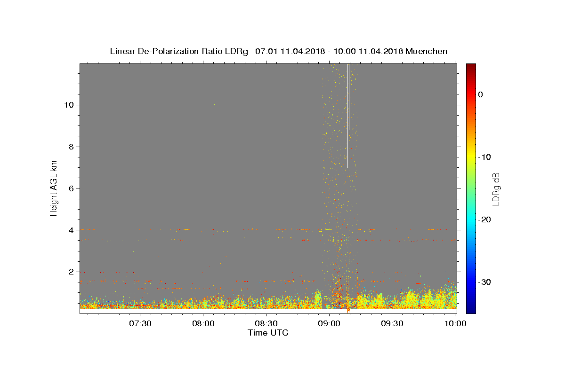This screenshot has height=376, width=565.
Task: Click the 'LDRg dB' colorbar label
Action: (x=495, y=188)
